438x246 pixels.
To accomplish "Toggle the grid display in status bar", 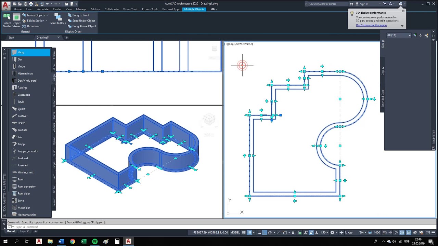I will coord(244,233).
